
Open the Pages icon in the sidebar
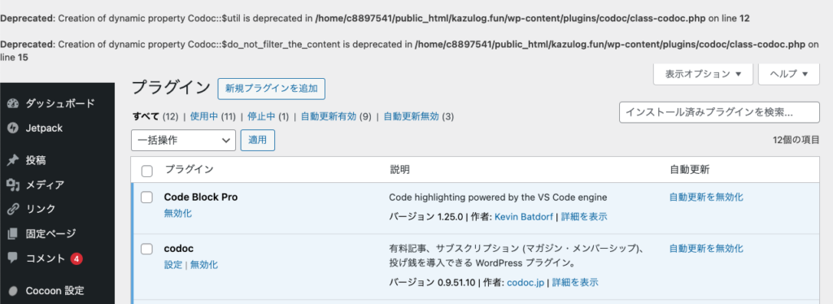(x=13, y=233)
